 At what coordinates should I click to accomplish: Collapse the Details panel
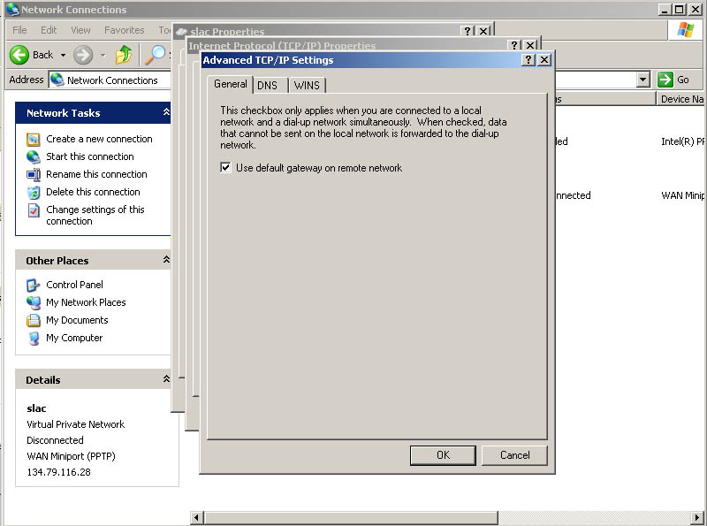(x=166, y=379)
